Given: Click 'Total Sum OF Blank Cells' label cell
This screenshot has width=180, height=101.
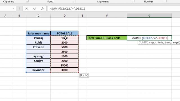Looking at the screenshot, I should tap(107, 38).
